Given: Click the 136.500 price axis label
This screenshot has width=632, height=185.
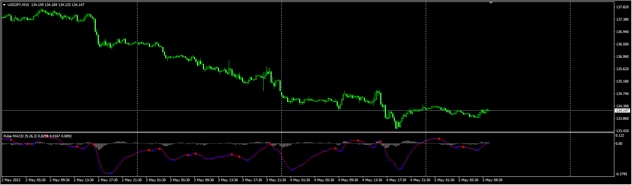Looking at the screenshot, I should 623,44.
